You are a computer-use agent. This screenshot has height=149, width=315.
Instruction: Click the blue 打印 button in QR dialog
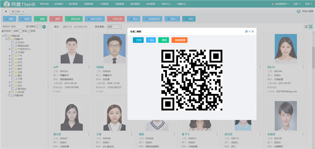[x=138, y=40]
